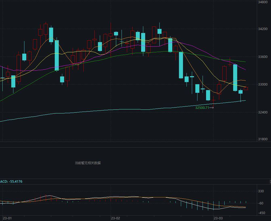
Task: Click the '当前暂无相关数据' empty panel message
Action: pos(88,163)
